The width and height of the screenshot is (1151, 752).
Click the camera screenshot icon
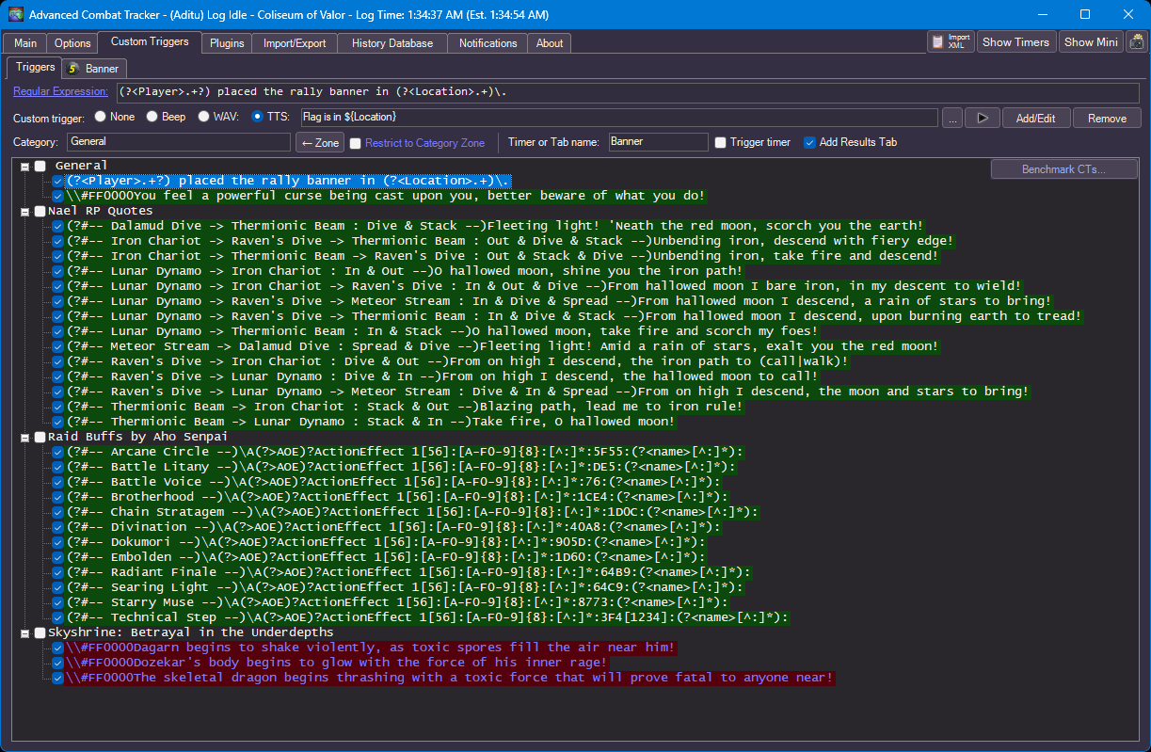pos(1136,42)
